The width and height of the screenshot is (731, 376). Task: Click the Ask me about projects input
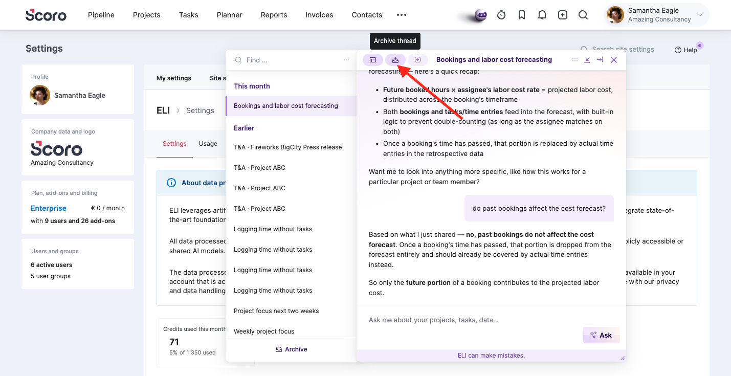coord(491,320)
